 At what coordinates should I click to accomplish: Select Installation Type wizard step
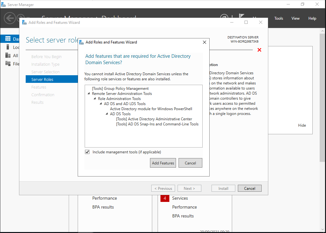pyautogui.click(x=45, y=64)
